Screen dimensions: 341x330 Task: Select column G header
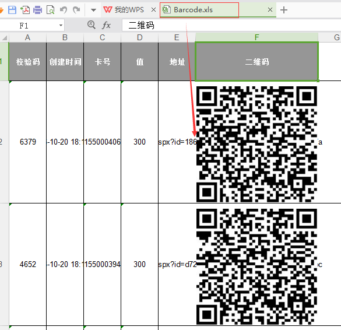pyautogui.click(x=330, y=38)
